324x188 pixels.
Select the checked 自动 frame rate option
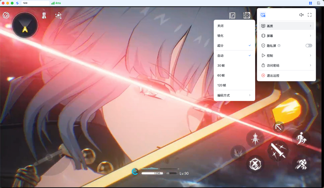(x=234, y=55)
